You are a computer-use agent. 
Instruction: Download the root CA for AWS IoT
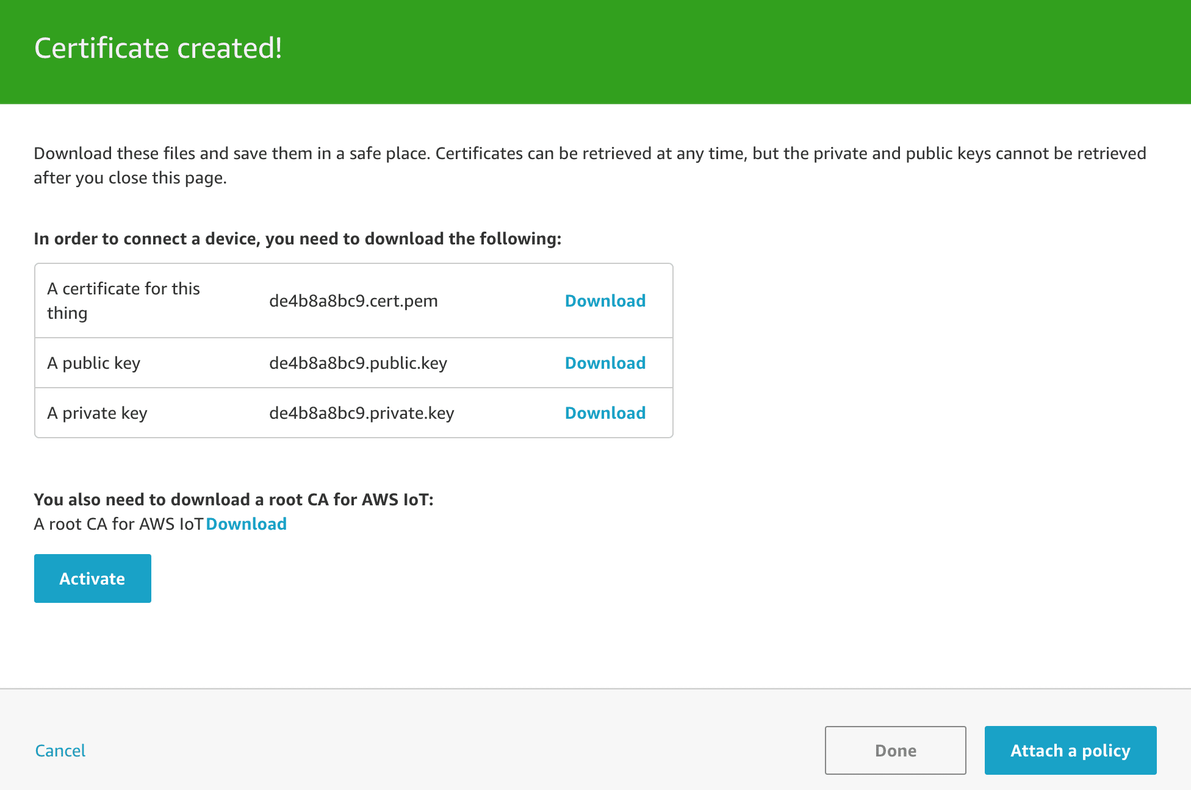click(x=246, y=524)
